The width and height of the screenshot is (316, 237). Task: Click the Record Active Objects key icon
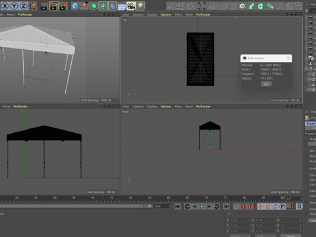(236, 207)
